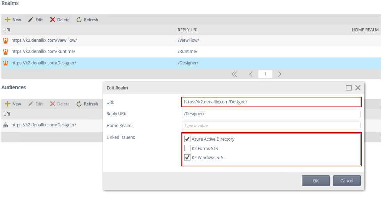The height and width of the screenshot is (197, 384).
Task: Click the crown icon beside the Runtime realm
Action: click(x=6, y=52)
